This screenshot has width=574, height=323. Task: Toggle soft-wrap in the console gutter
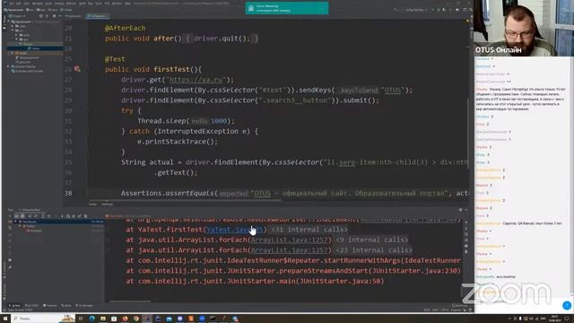(466, 234)
